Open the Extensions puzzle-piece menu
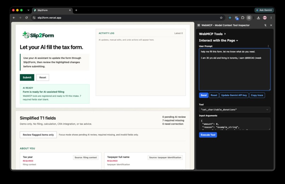This screenshot has width=285, height=184. 243,18
